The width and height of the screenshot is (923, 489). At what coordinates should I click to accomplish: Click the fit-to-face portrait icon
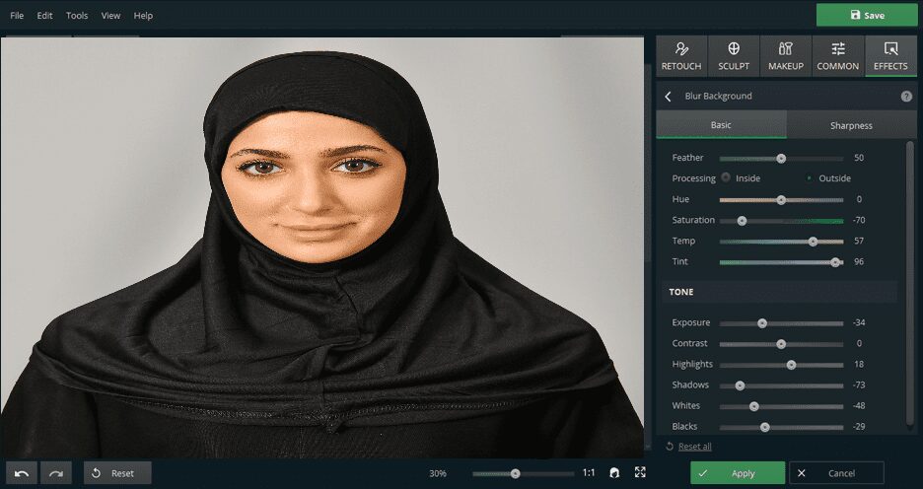click(x=614, y=472)
